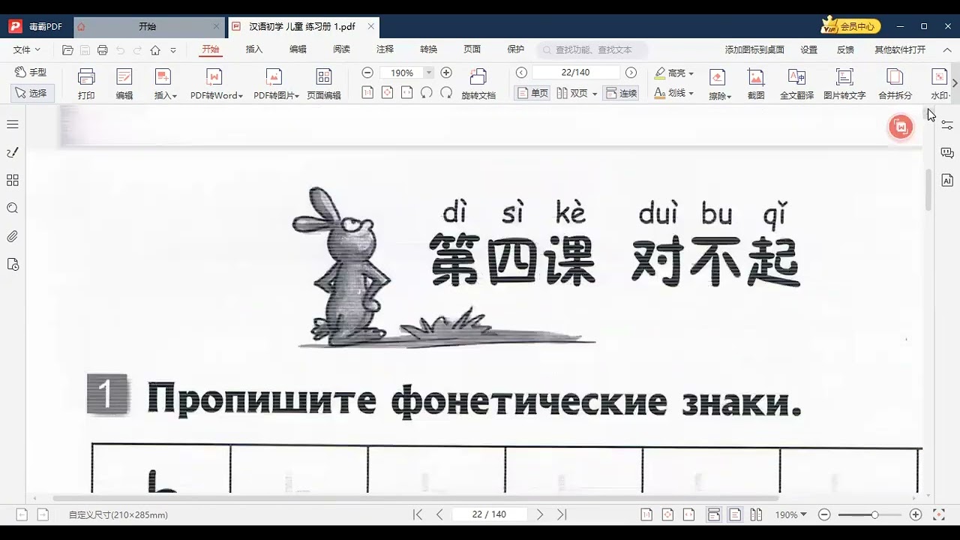Screen dimensions: 960x540
Task: Click quick access print icon
Action: pos(103,50)
